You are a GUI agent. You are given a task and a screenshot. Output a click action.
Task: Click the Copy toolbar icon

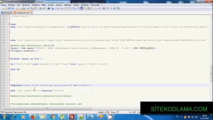(32, 8)
